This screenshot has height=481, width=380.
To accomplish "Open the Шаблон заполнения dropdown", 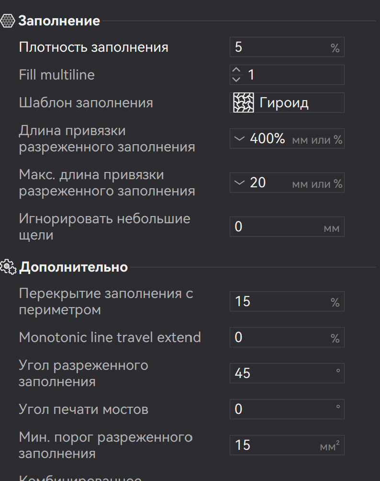I will pyautogui.click(x=287, y=103).
